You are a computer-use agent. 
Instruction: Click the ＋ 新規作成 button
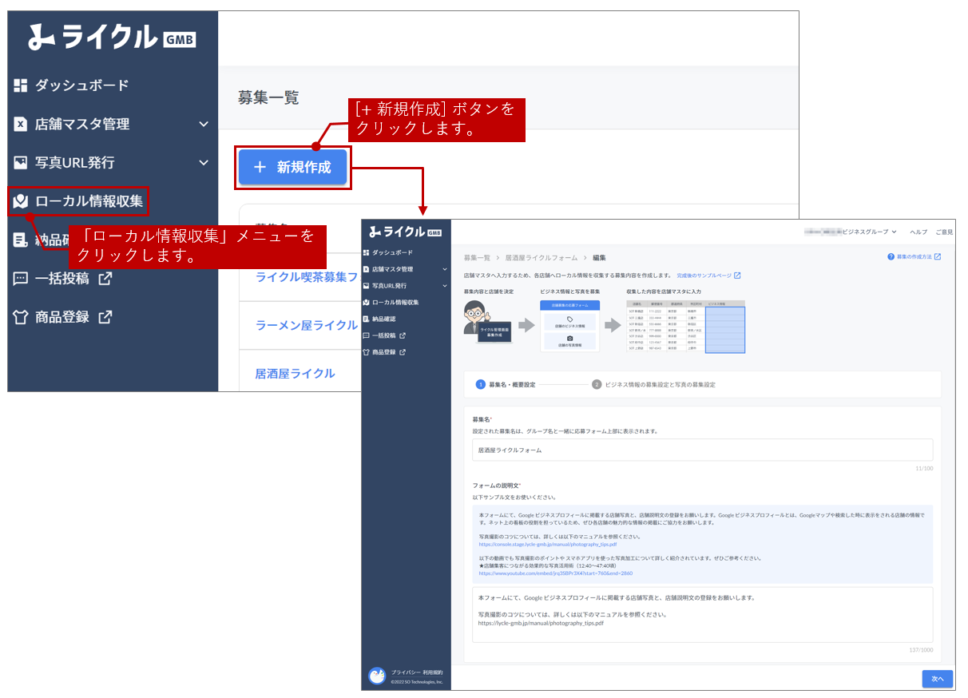[x=292, y=168]
